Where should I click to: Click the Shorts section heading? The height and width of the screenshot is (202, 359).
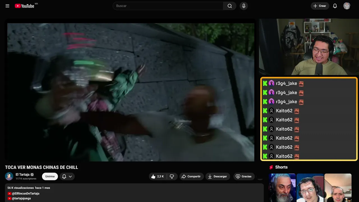point(281,167)
